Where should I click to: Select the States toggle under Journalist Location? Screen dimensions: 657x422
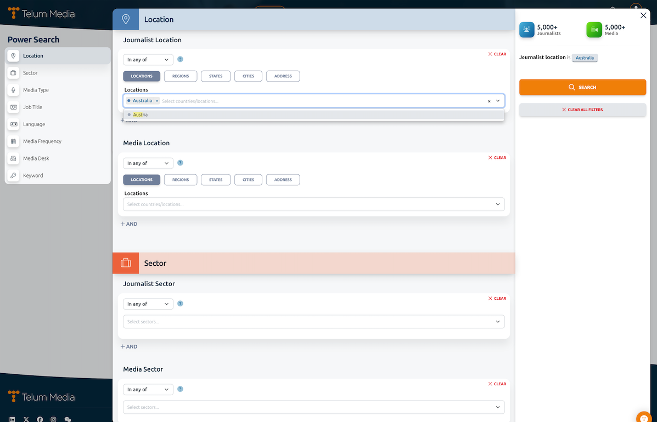point(216,76)
